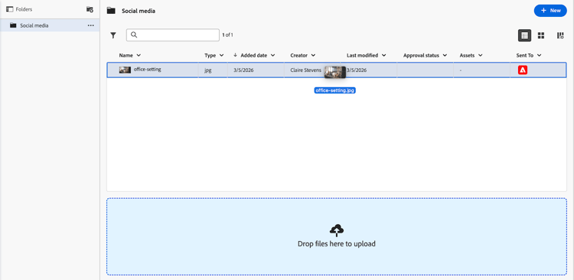
Task: Open the Added date column dropdown
Action: (x=272, y=55)
